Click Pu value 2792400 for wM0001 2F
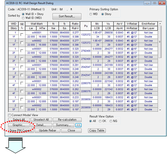167x154 pixels. pos(86,51)
